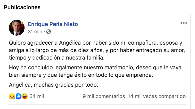Click the sentence "Angélica, muchas gracias por todo."
Viewport: 195px width, 109px height.
click(54, 85)
